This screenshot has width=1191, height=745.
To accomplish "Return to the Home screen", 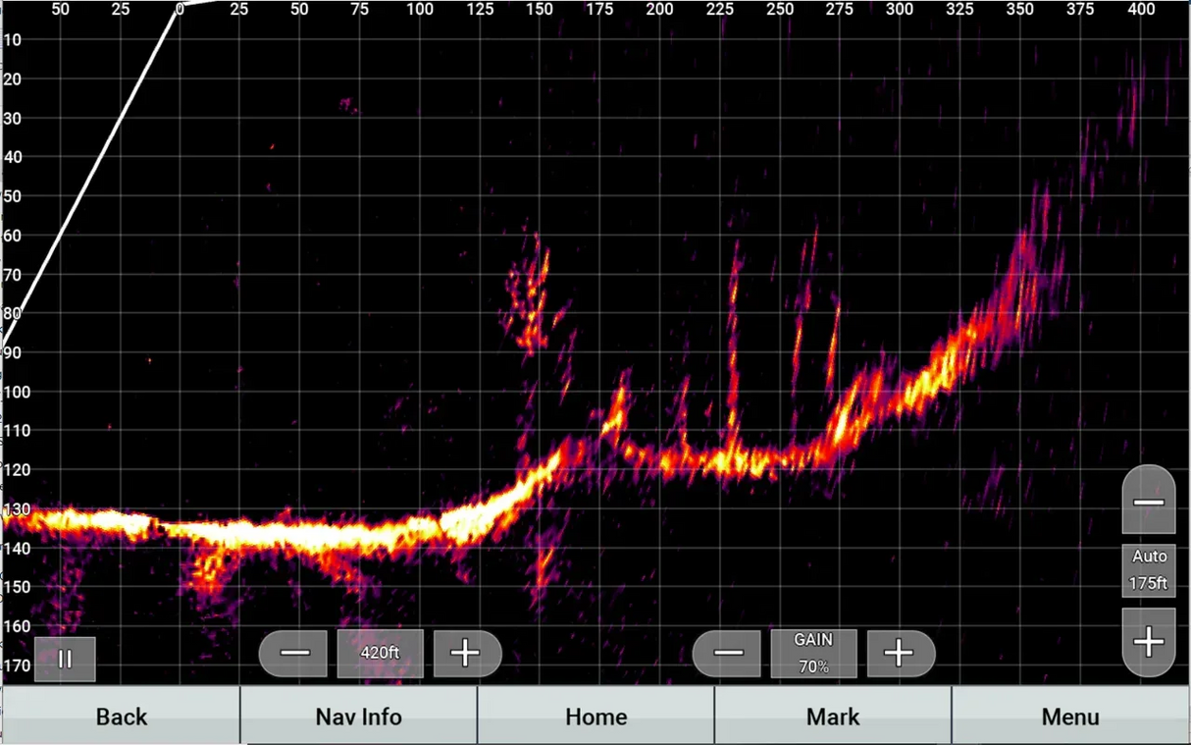I will pyautogui.click(x=595, y=717).
